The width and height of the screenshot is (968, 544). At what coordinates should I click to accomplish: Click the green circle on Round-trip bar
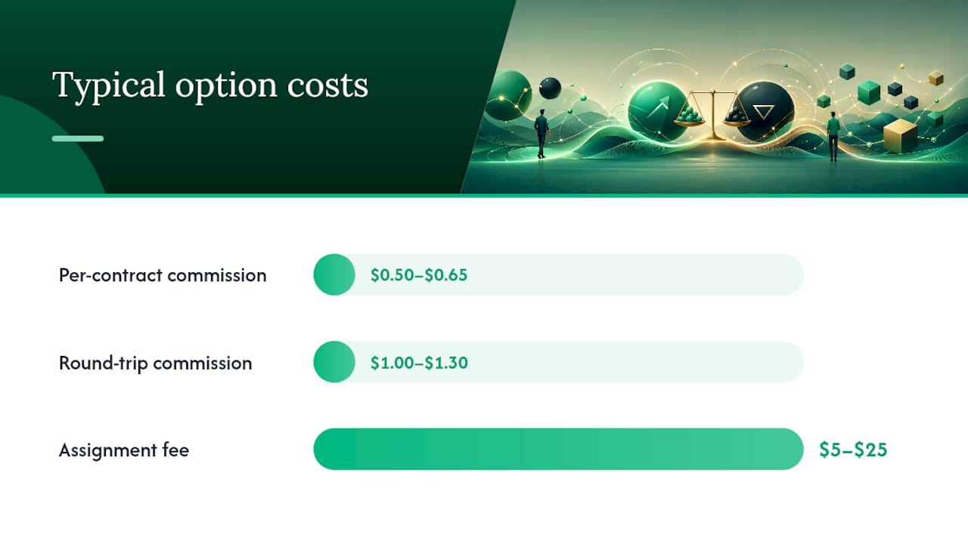pos(334,362)
